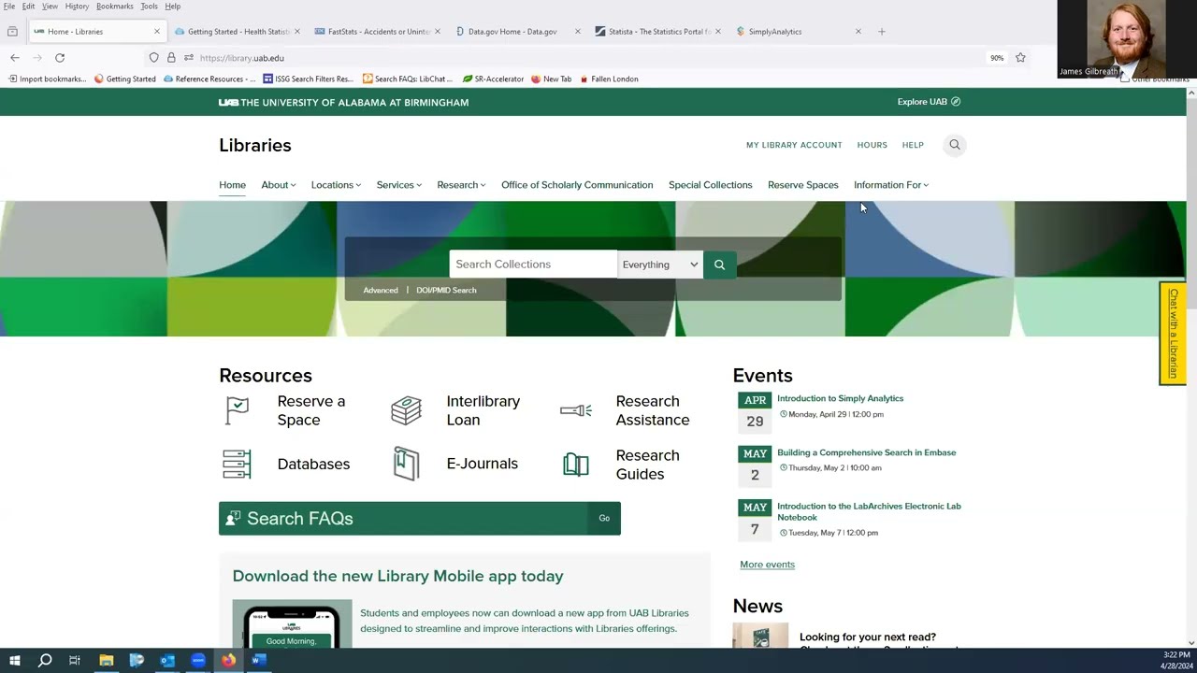Open Zoom from the taskbar
1197x673 pixels.
point(198,661)
